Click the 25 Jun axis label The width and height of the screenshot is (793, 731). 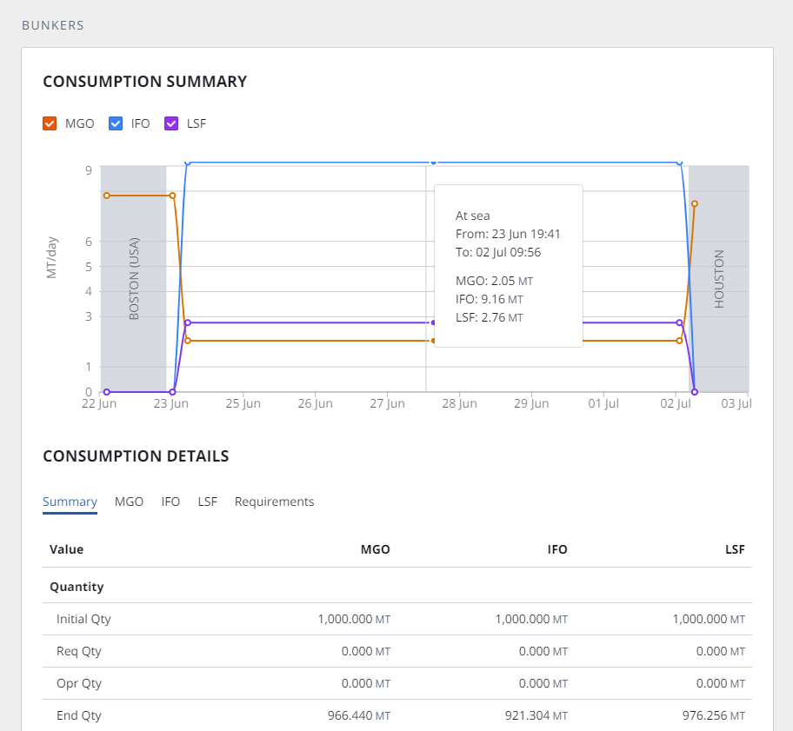pos(243,403)
